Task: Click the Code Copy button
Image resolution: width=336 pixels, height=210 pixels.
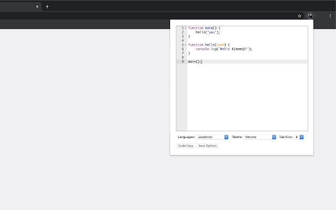Action: (185, 146)
